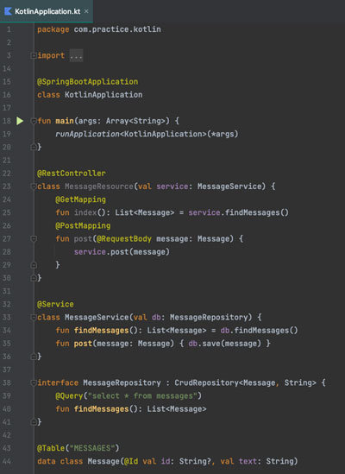Click line number 1 in the gutter
Viewport: 345px width, 474px height.
point(9,29)
